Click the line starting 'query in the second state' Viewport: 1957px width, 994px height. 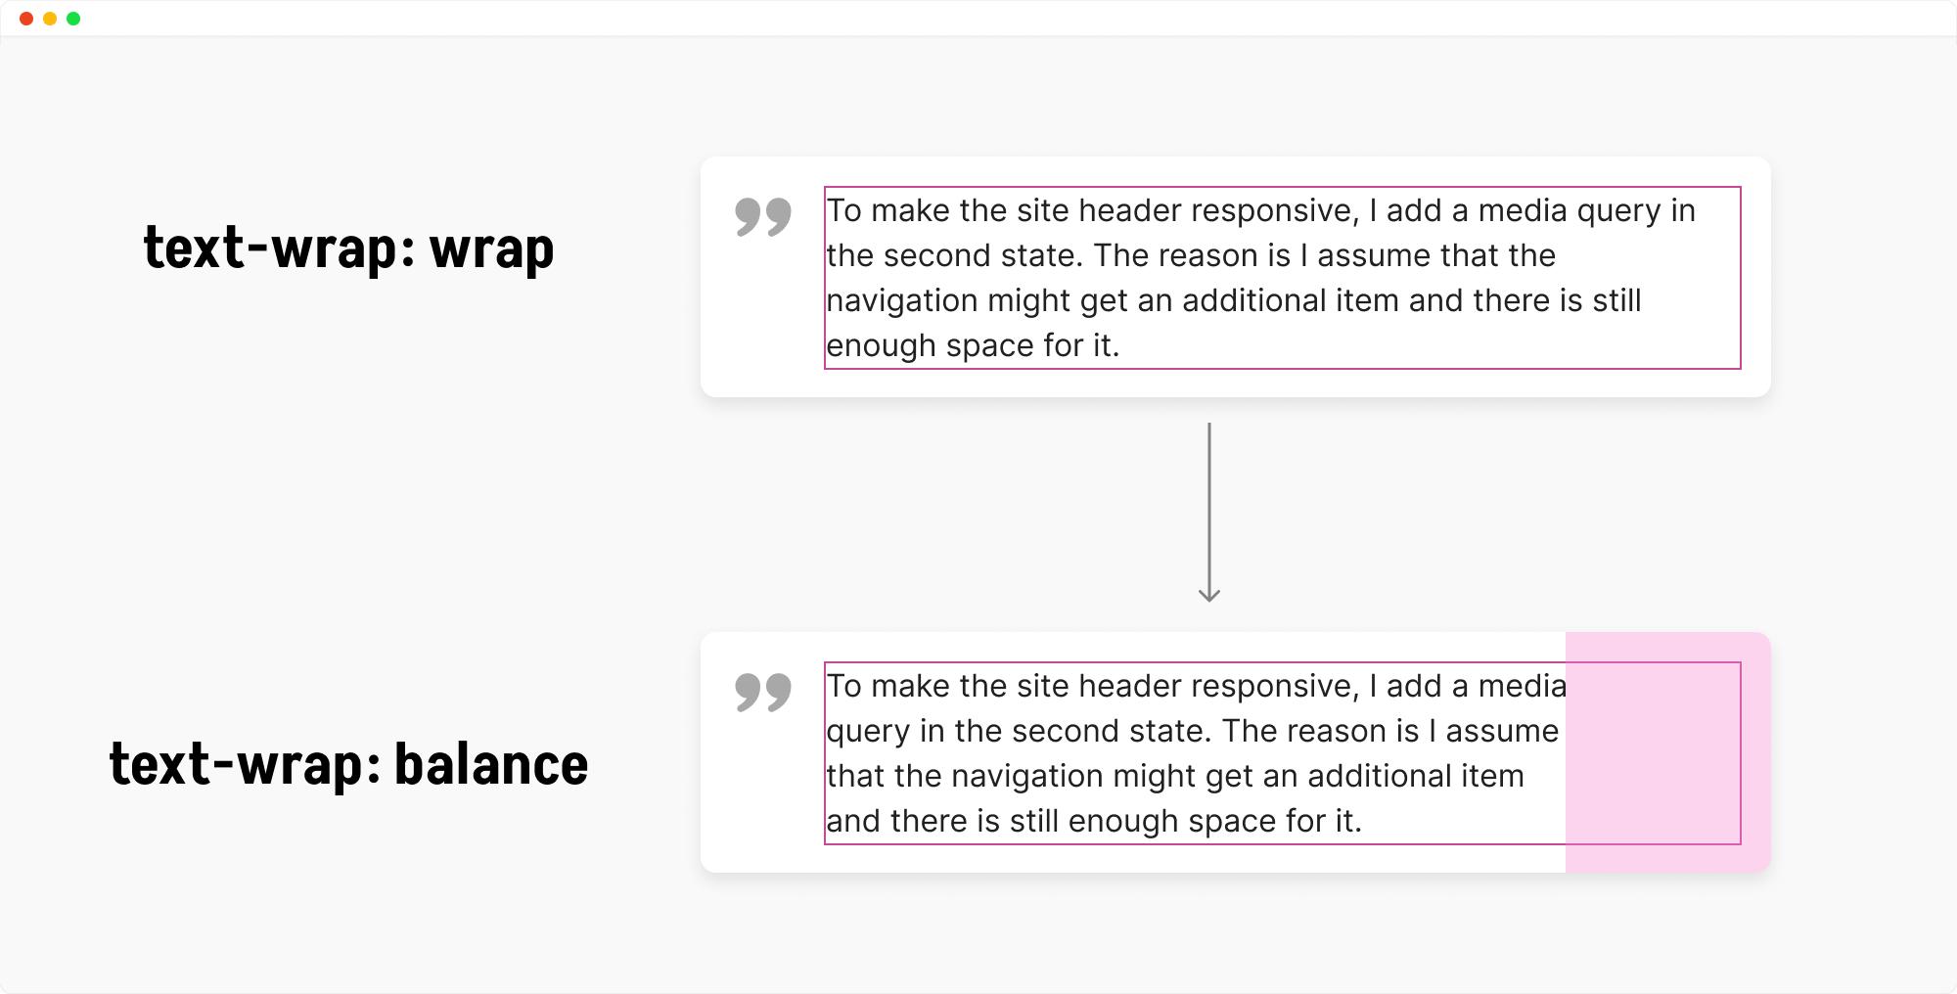[x=1193, y=731]
